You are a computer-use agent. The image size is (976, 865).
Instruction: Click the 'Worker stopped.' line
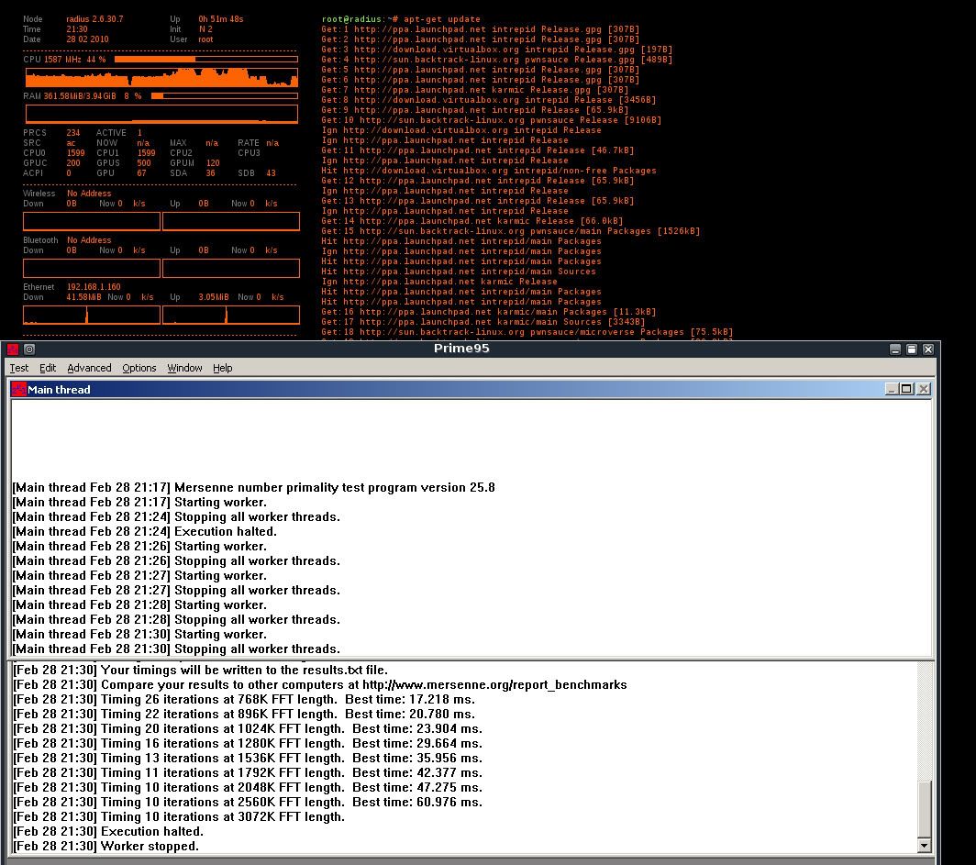pos(105,846)
